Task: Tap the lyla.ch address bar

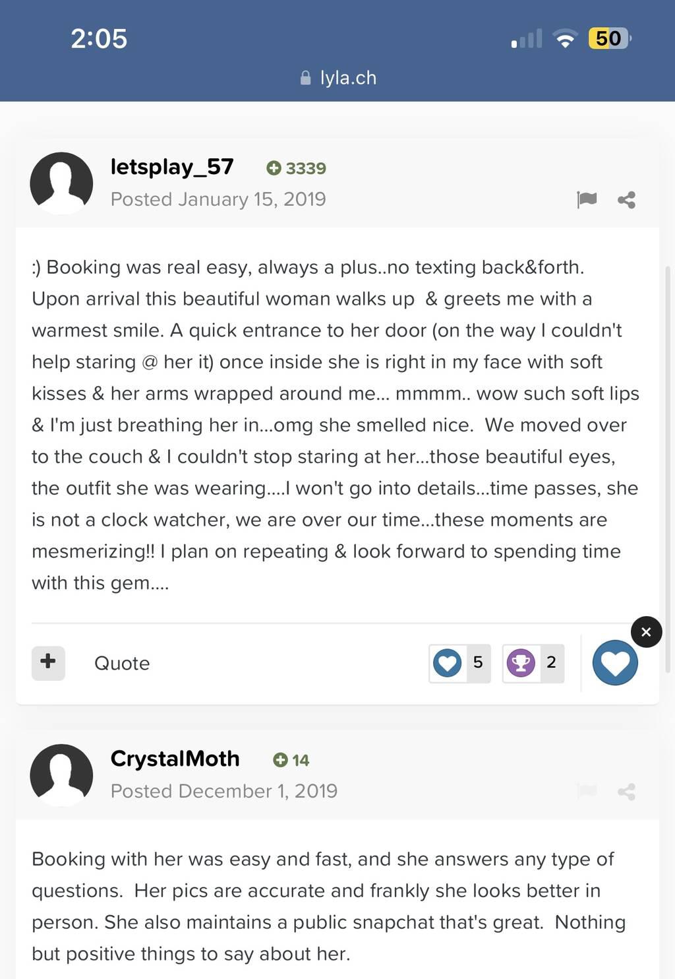Action: click(x=337, y=78)
